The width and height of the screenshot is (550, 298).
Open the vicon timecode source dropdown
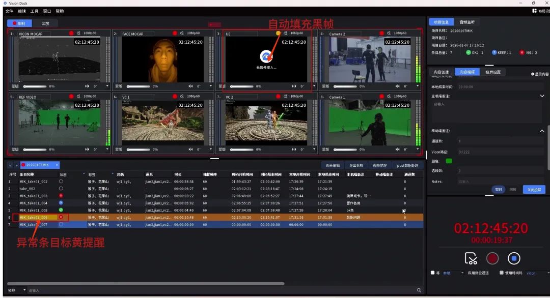pyautogui.click(x=537, y=273)
